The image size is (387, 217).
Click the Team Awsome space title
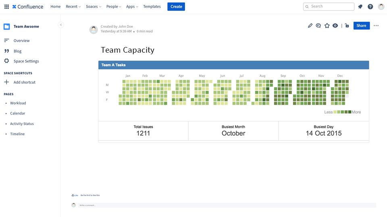coord(26,27)
